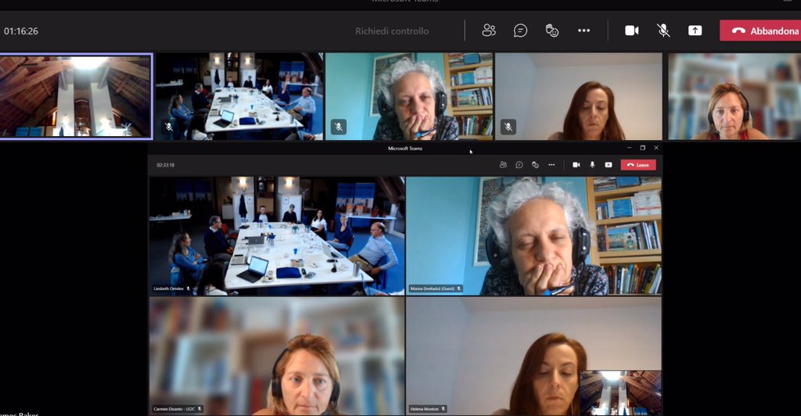The height and width of the screenshot is (416, 801).
Task: Click mic icon beside Liesbeth Omvlee label
Action: click(x=189, y=289)
